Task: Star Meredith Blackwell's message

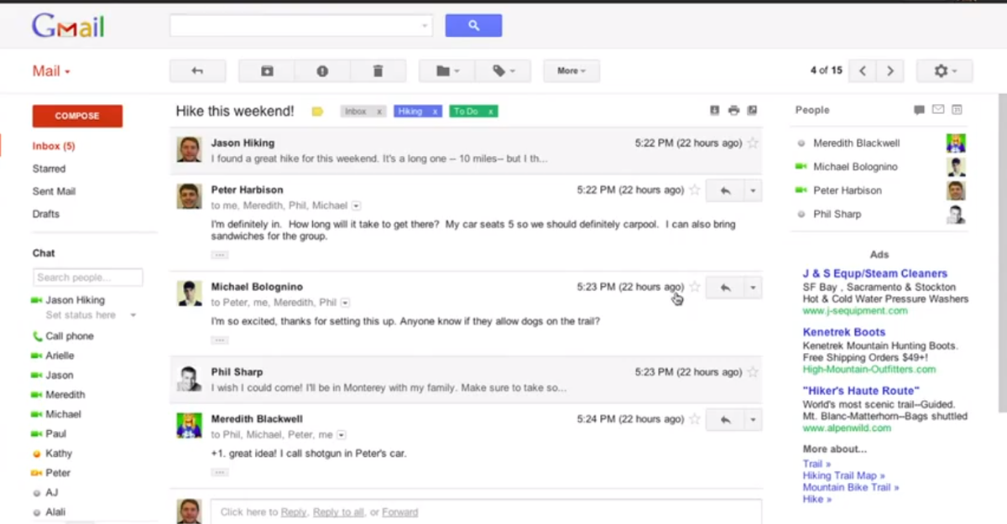Action: [x=694, y=419]
